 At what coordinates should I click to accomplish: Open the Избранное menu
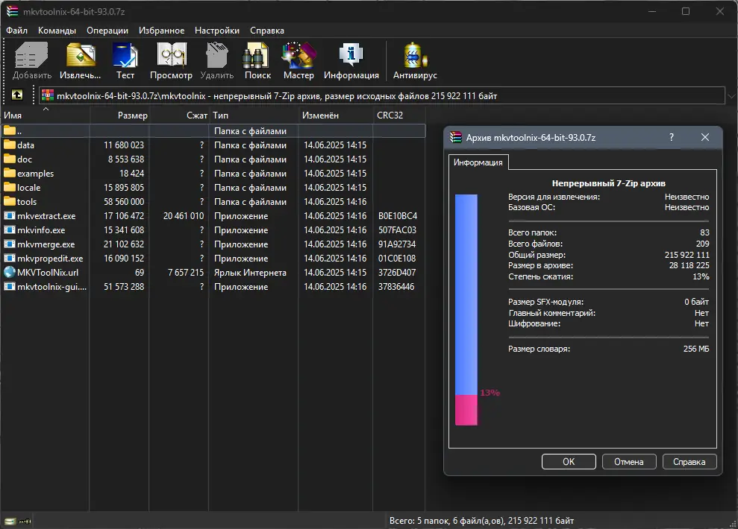[x=161, y=31]
